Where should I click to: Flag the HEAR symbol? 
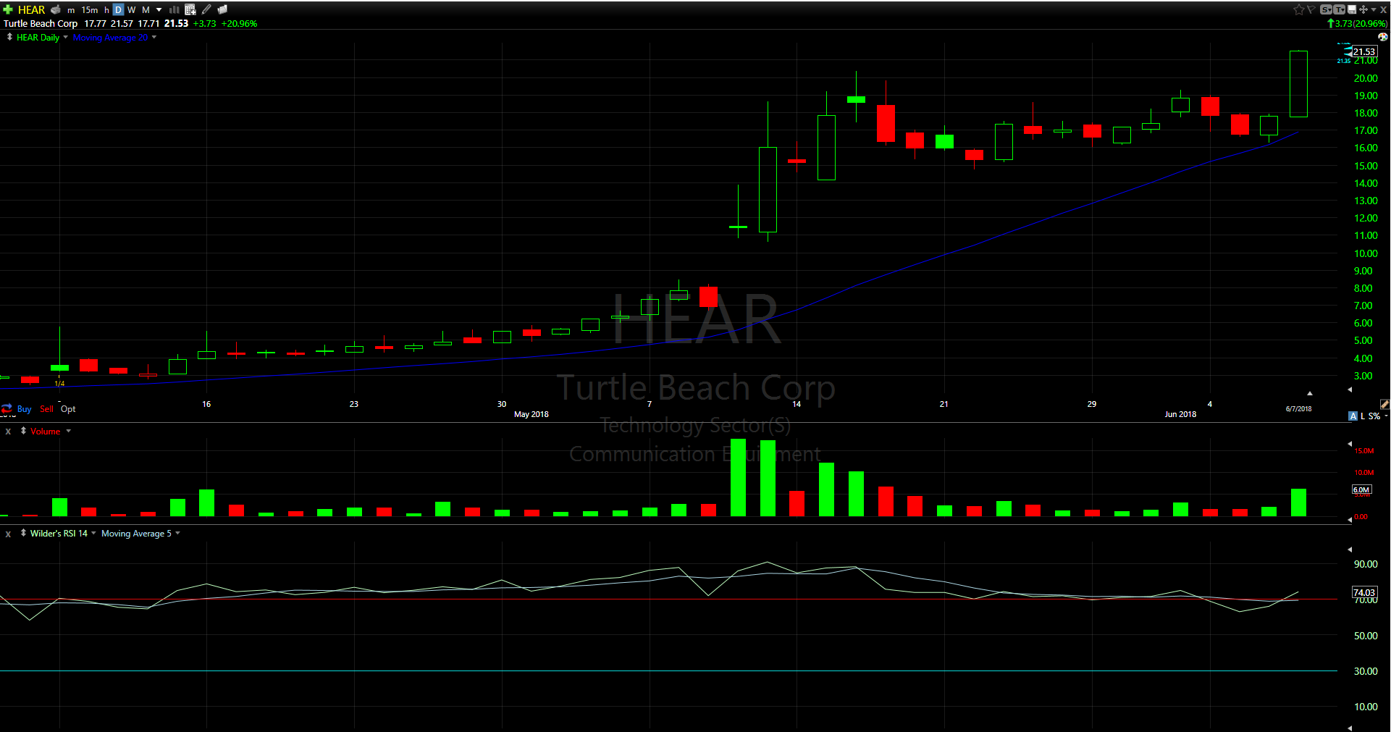coord(1311,9)
